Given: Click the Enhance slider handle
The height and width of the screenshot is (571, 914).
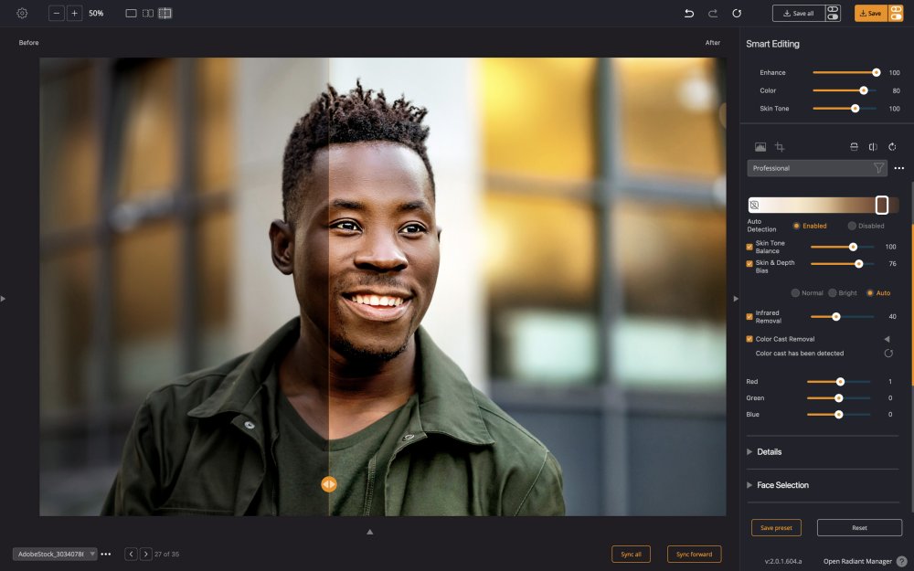Looking at the screenshot, I should point(876,72).
